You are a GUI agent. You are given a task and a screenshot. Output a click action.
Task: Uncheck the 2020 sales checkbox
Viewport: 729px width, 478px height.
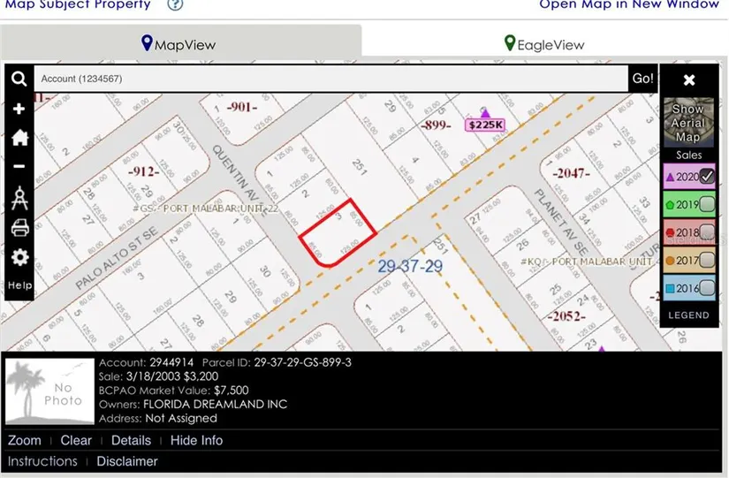pyautogui.click(x=706, y=177)
